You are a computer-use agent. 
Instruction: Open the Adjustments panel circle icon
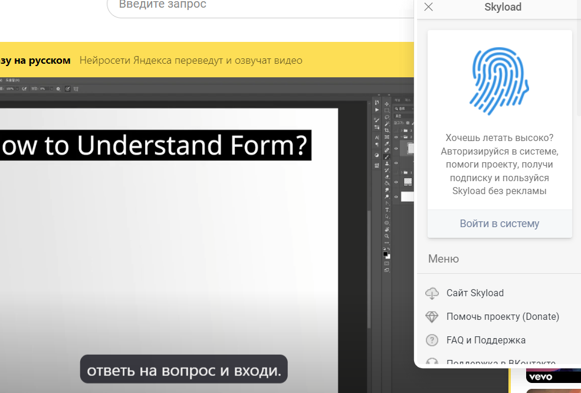(377, 155)
